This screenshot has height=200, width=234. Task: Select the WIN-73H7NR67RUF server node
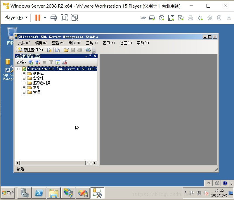tap(62, 69)
